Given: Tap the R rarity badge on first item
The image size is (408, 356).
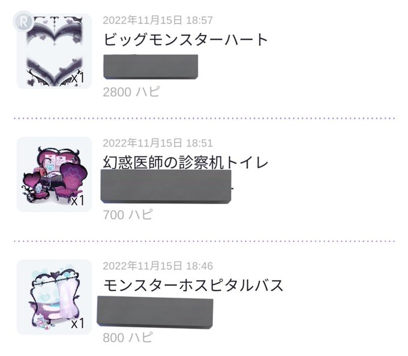Looking at the screenshot, I should click(23, 22).
